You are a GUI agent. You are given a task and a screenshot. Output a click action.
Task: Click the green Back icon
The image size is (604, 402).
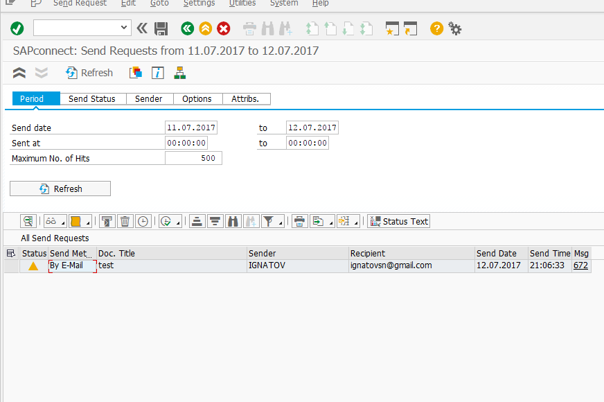(188, 28)
